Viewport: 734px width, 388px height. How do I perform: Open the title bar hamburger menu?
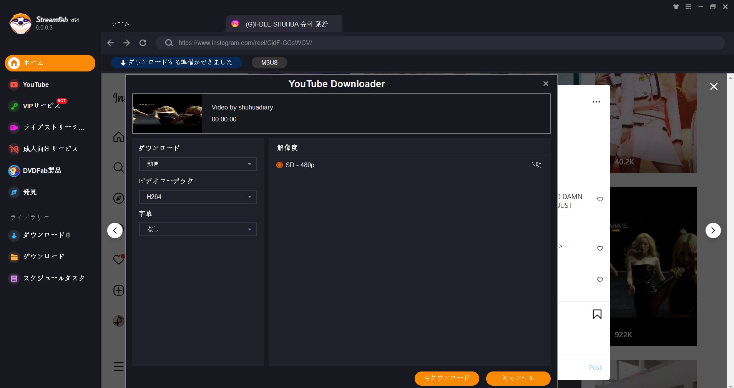[688, 7]
